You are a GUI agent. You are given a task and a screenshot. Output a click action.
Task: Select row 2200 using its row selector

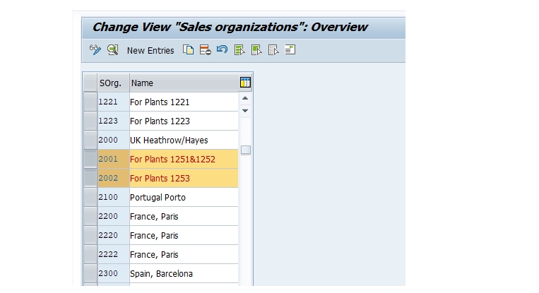90,217
